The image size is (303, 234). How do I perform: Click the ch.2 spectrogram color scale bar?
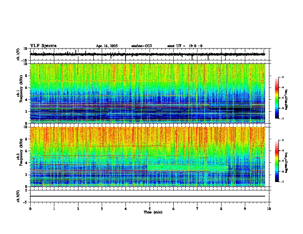tap(277, 161)
